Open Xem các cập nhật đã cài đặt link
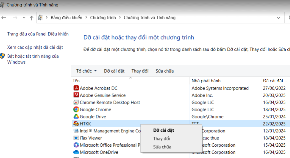 [x=35, y=47]
